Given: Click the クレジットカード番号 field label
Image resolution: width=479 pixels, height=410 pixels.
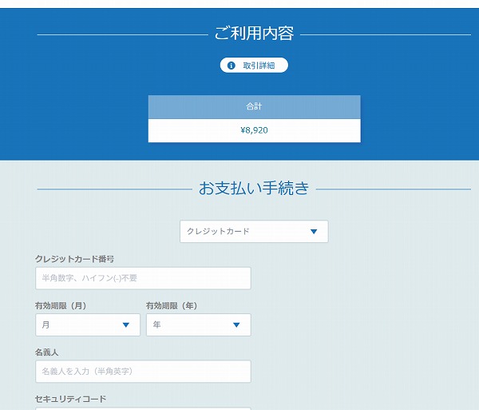Looking at the screenshot, I should (x=74, y=259).
